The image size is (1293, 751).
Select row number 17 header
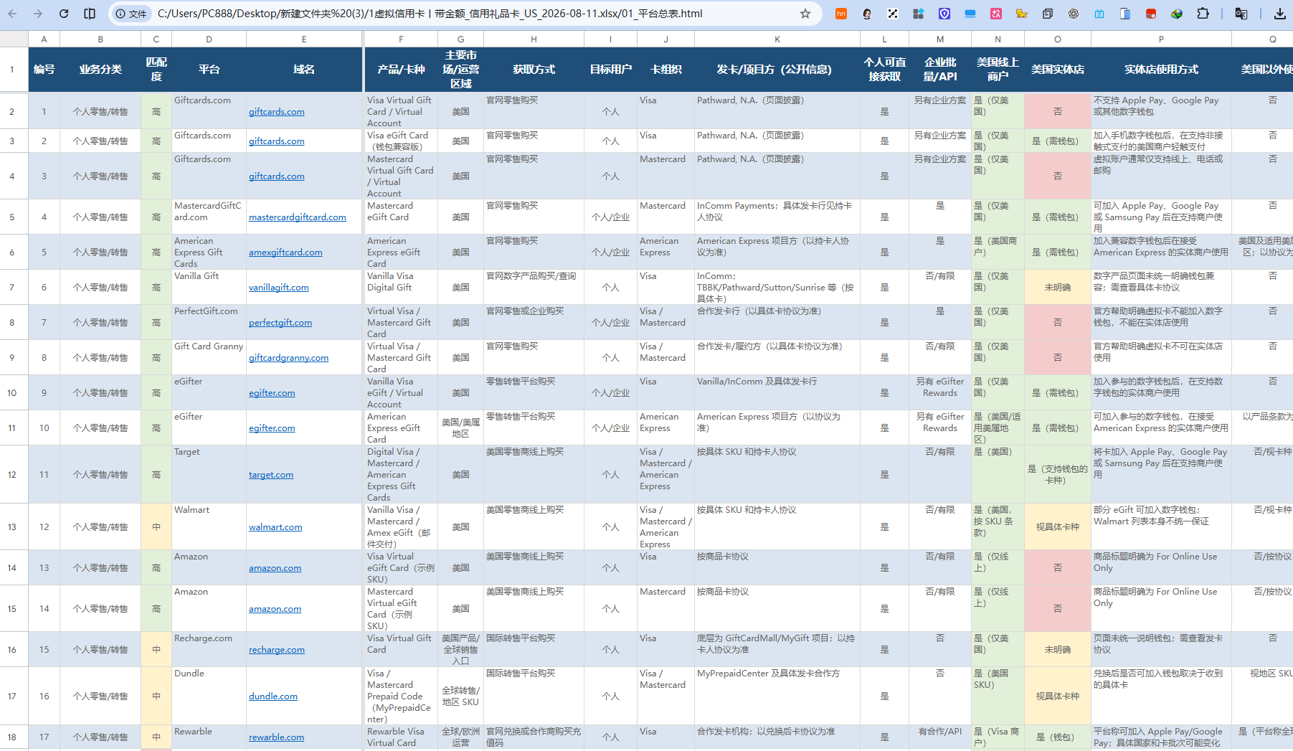click(x=12, y=696)
